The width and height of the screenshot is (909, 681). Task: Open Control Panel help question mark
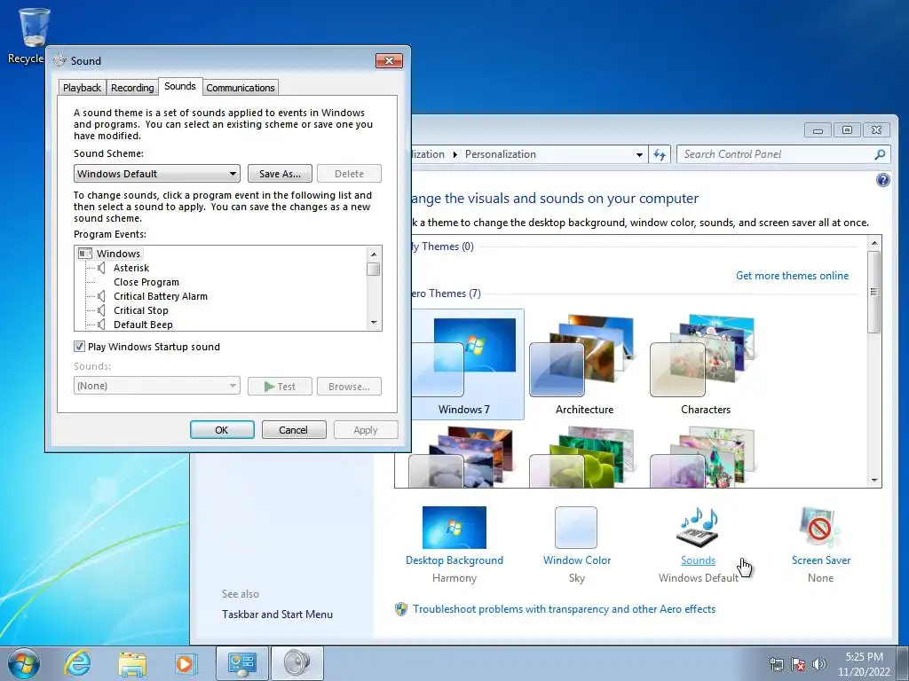point(882,180)
